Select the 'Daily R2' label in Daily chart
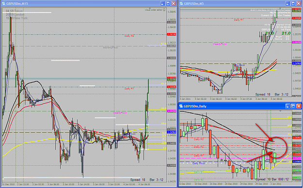The width and height of the screenshot is (303, 188). 199,147
